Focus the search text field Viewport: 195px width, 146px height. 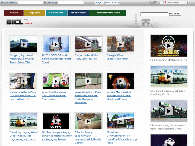[154, 14]
